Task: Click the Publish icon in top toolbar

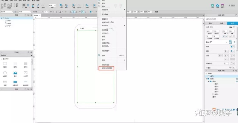Action: tap(222, 6)
